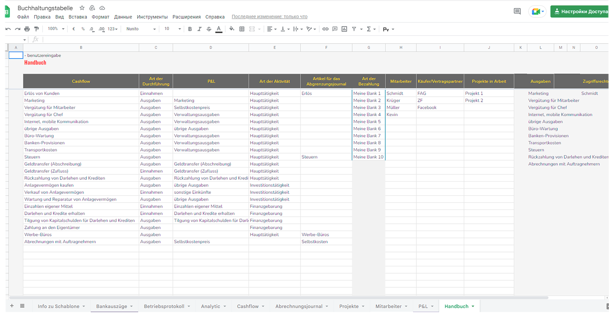This screenshot has width=609, height=315.
Task: Insert a chart
Action: [x=344, y=29]
